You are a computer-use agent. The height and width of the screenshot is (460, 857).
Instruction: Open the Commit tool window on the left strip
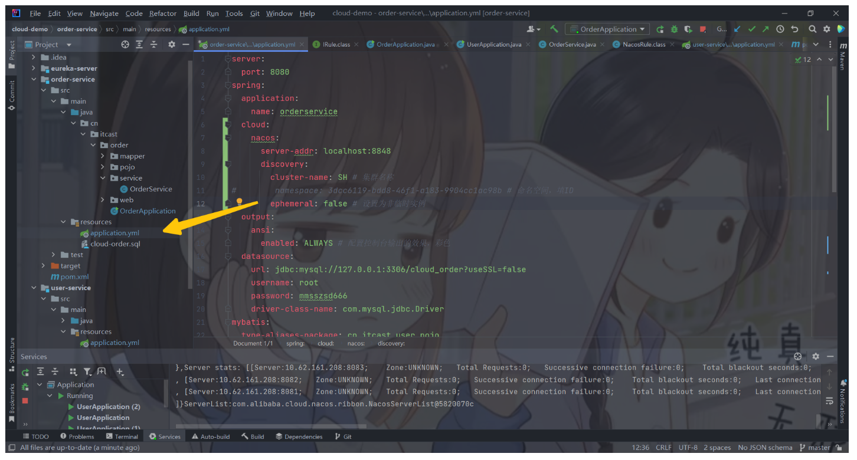pos(11,95)
